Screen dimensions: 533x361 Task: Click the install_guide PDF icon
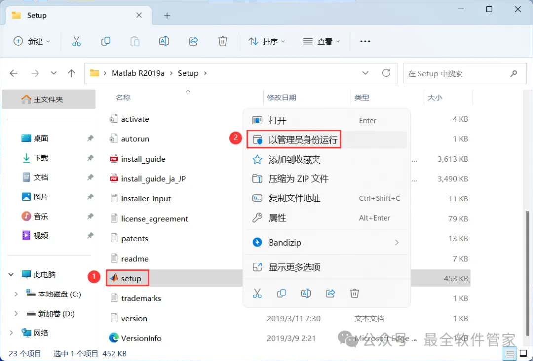[114, 159]
